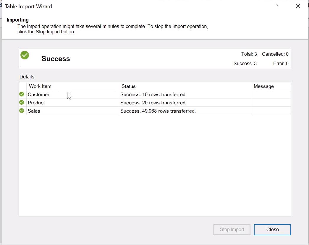309x245 pixels.
Task: Click the Cancelled: 0 status indicator
Action: pos(275,54)
